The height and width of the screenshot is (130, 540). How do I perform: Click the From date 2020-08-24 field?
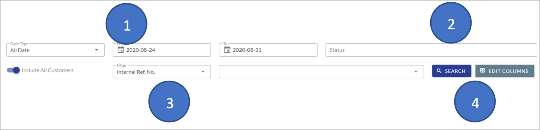(x=162, y=50)
